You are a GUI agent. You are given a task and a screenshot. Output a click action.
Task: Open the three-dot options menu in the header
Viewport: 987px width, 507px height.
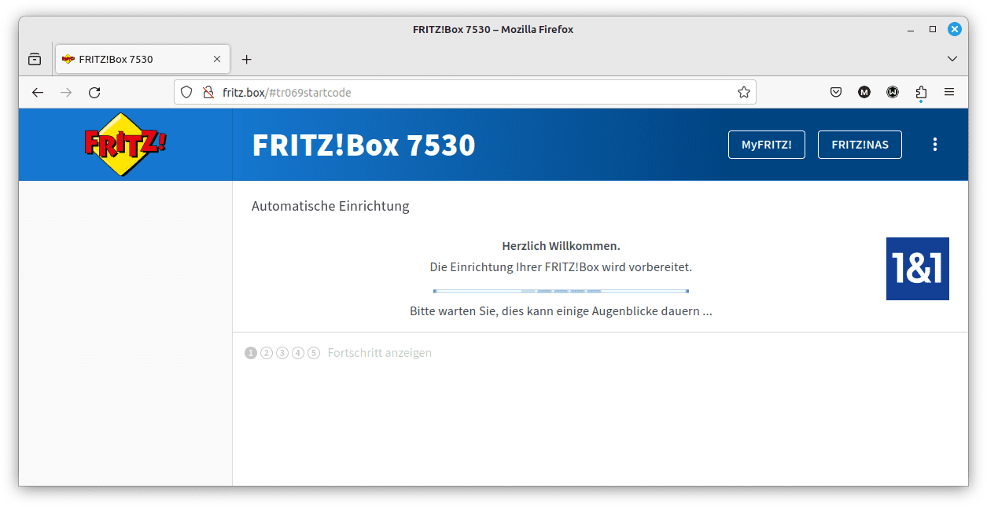tap(935, 145)
